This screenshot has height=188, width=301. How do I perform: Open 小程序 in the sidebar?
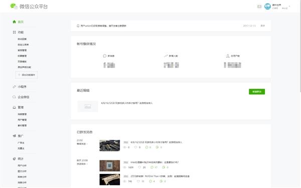[x=22, y=87]
